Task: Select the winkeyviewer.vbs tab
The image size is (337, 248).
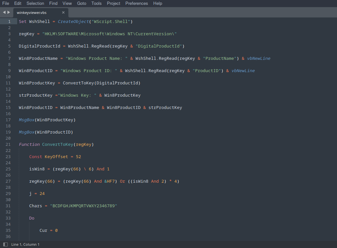Action: coord(41,13)
